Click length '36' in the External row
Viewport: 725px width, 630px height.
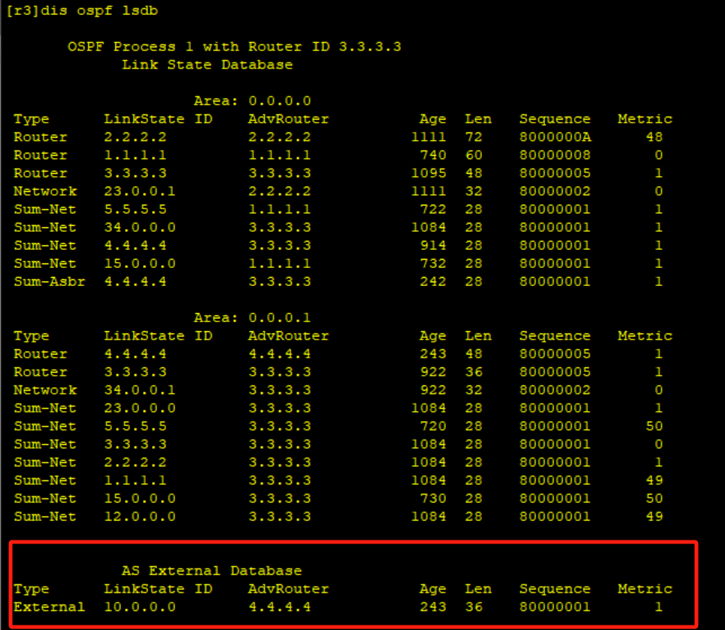pos(474,607)
